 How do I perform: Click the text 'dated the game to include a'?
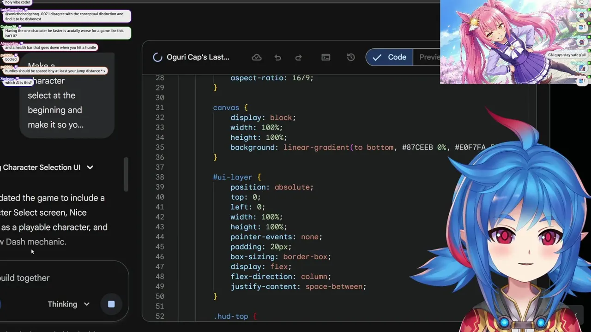point(52,198)
